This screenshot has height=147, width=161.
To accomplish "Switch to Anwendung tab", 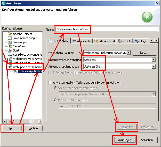I will coord(58,41).
